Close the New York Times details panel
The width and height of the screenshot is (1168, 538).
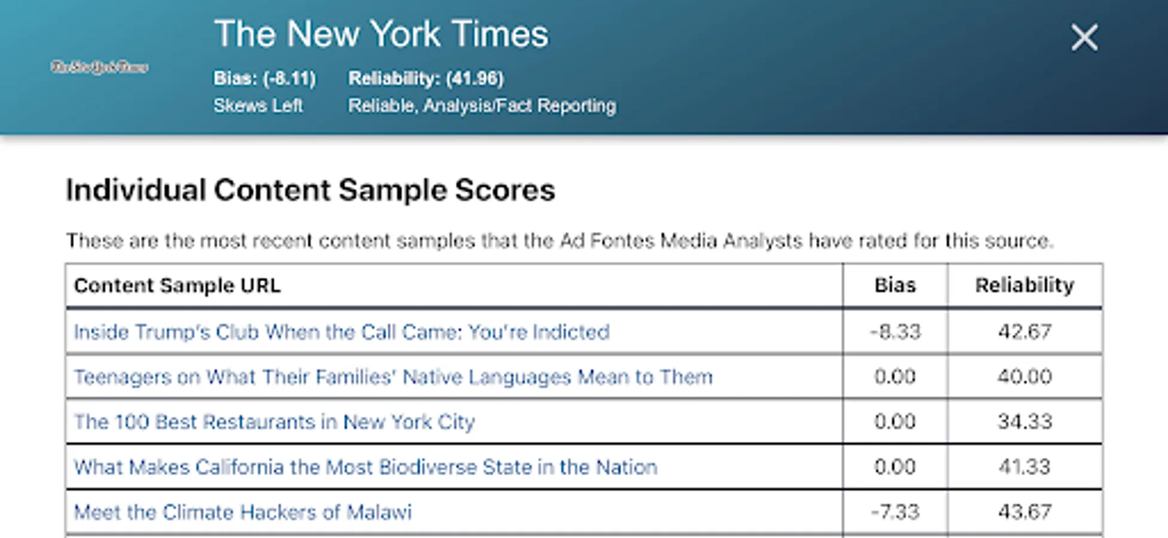[1084, 38]
